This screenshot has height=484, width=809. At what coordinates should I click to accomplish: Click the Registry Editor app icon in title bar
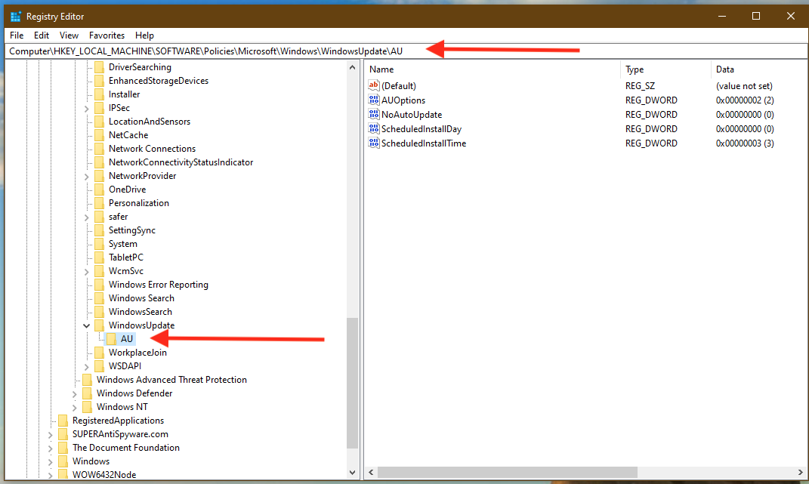tap(15, 16)
